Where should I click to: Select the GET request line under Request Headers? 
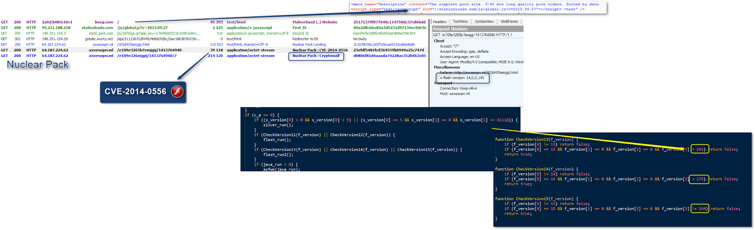472,35
